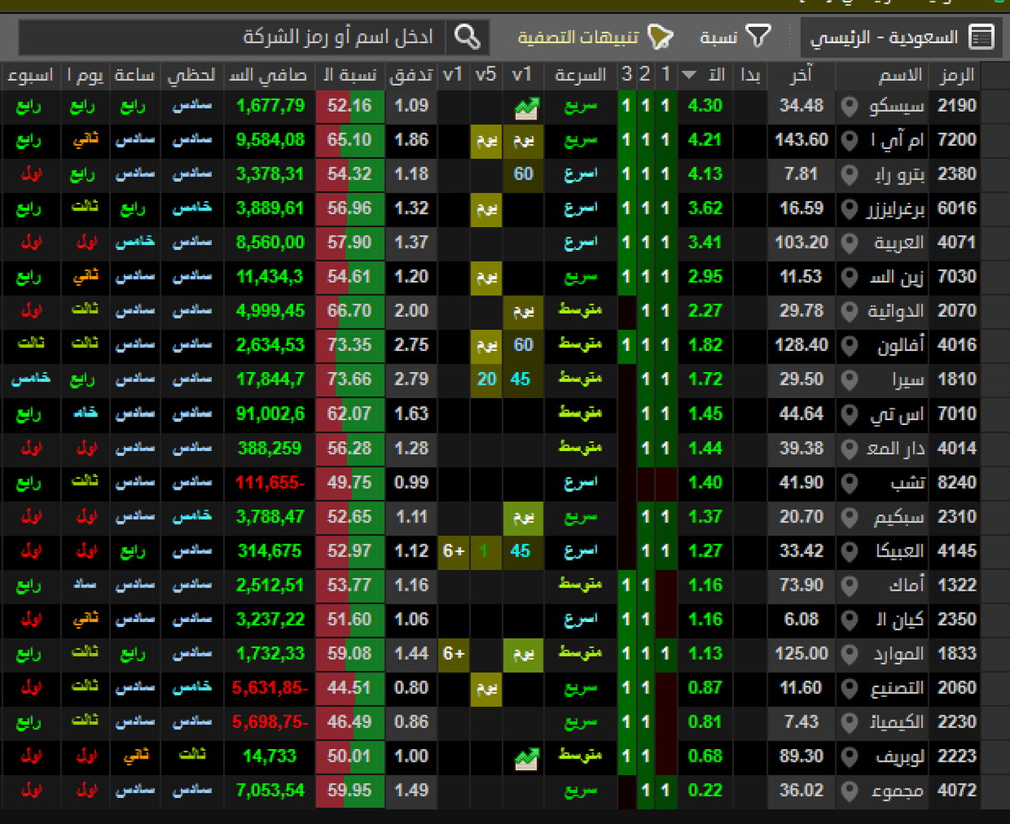Viewport: 1010px width, 824px height.
Task: Click the location pin icon for برغرايززر
Action: pyautogui.click(x=849, y=209)
